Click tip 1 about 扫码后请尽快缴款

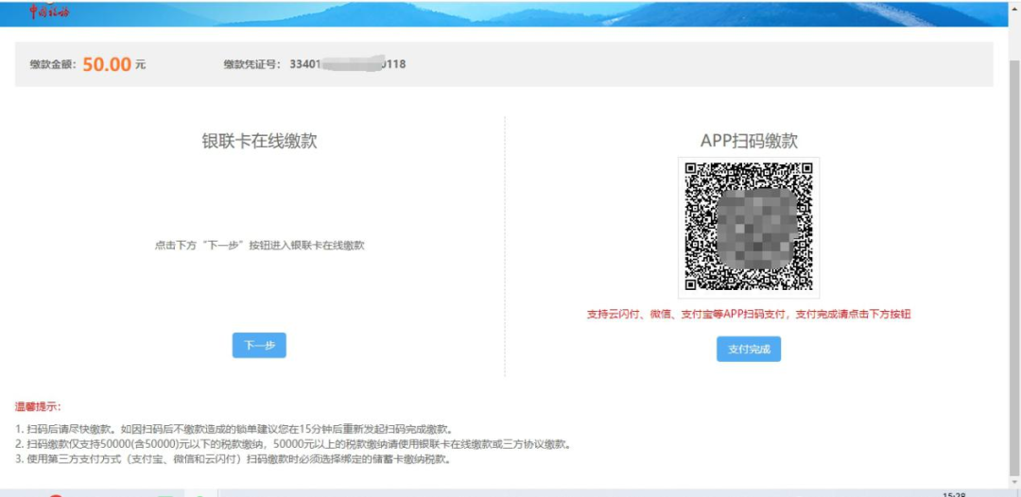234,429
